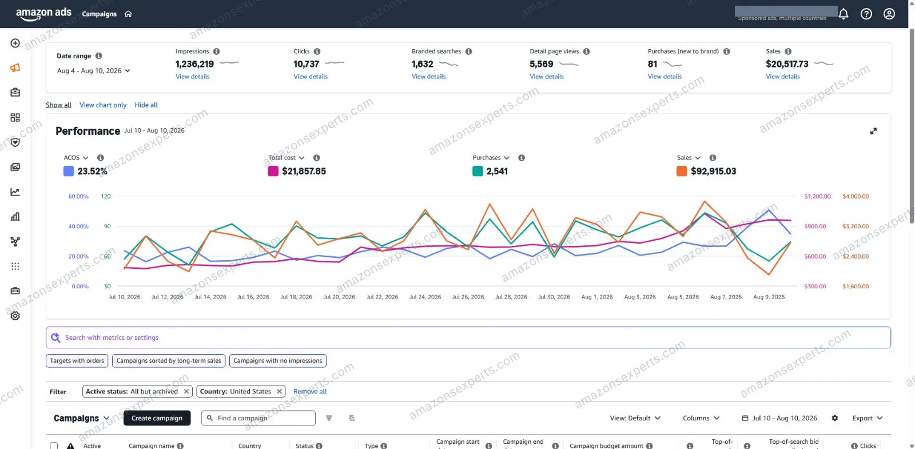Screen dimensions: 915x449
Task: Select the Targets with orders suggestion
Action: tap(77, 361)
